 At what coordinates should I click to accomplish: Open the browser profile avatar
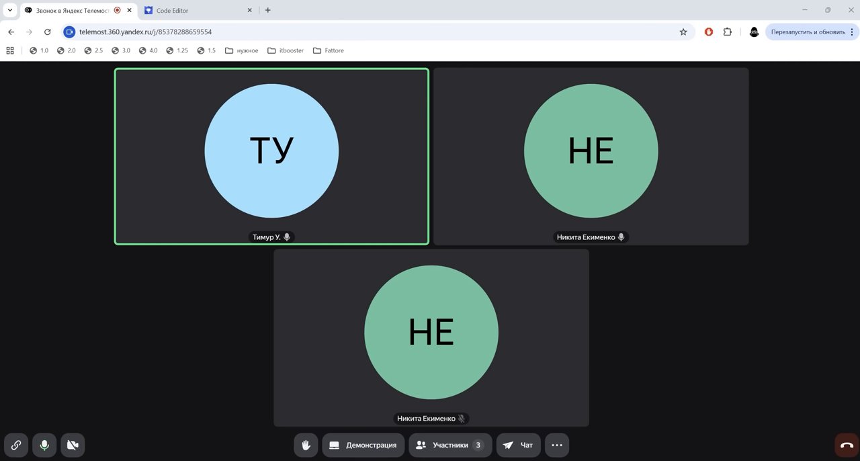(754, 32)
